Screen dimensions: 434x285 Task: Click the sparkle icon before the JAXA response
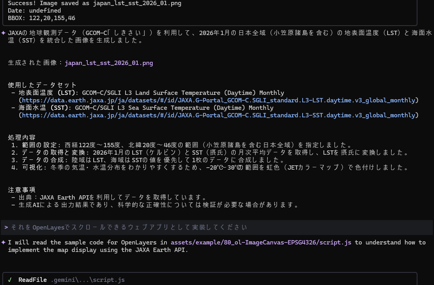coord(4,33)
